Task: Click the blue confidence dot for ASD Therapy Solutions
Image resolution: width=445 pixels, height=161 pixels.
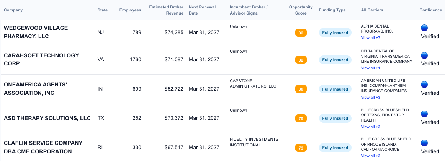Action: [424, 114]
